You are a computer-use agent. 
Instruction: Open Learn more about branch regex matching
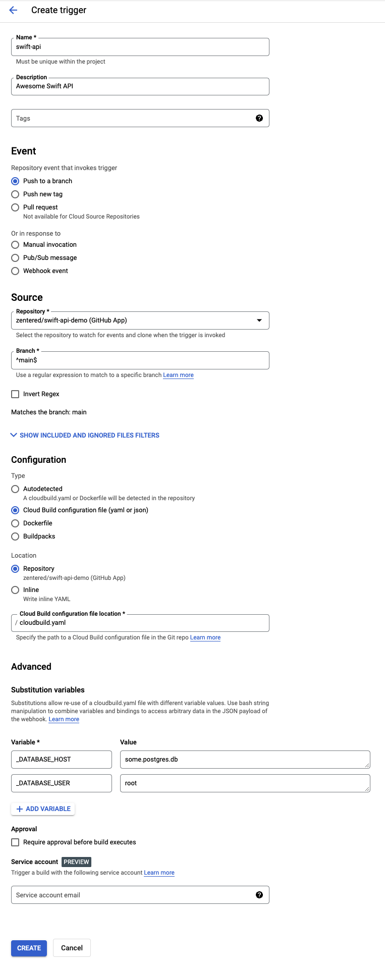178,375
